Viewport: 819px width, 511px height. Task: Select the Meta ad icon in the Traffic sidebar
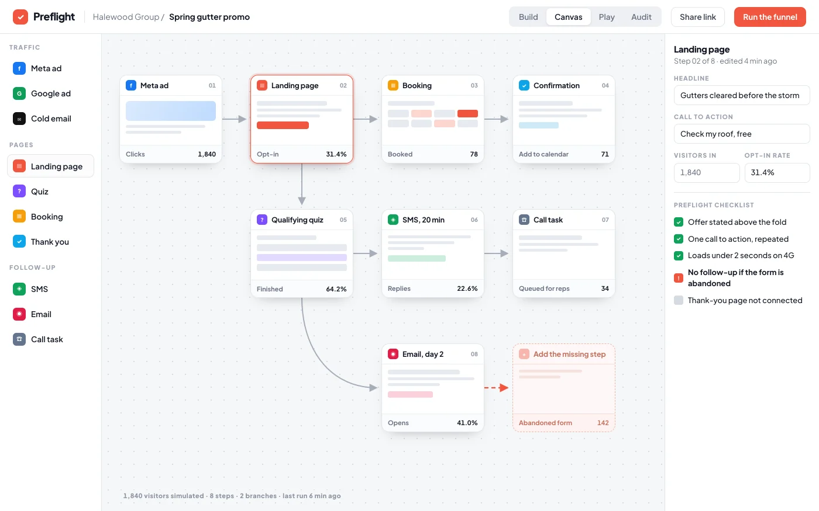[x=19, y=68]
